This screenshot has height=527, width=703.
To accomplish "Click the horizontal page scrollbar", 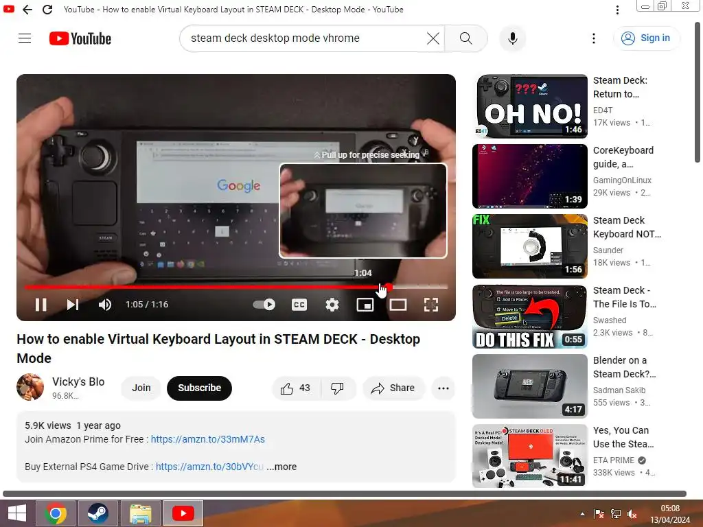I will 345,494.
